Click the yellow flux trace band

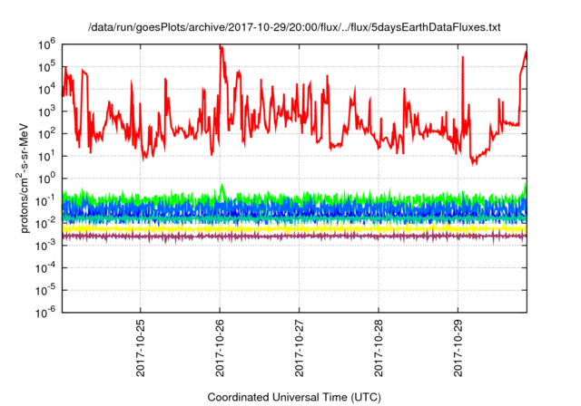click(x=294, y=229)
